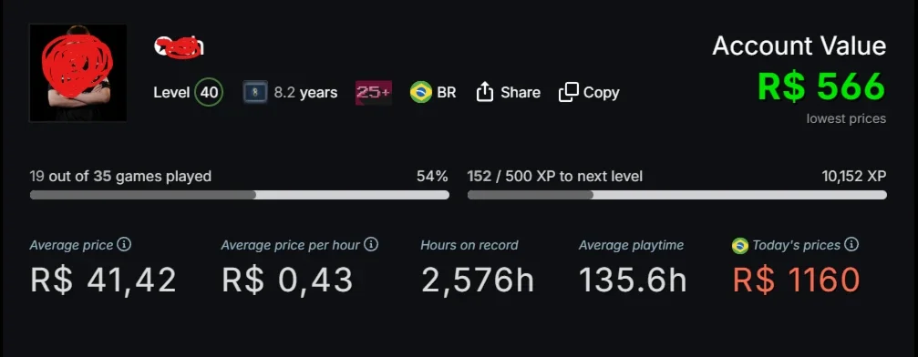Open the Today's prices info icon
This screenshot has width=918, height=357.
(851, 244)
